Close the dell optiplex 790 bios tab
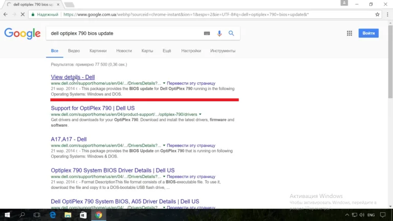 58,5
